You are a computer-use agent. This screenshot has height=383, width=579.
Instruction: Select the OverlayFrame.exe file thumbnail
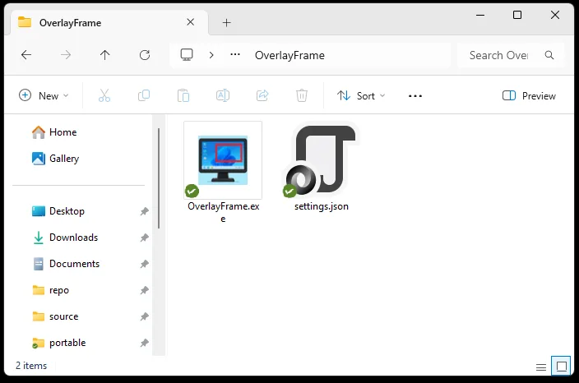223,160
